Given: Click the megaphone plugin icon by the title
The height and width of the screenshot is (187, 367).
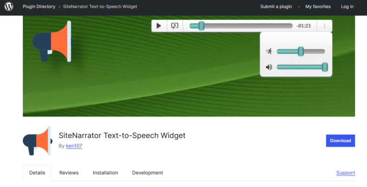Looking at the screenshot, I should (x=38, y=141).
